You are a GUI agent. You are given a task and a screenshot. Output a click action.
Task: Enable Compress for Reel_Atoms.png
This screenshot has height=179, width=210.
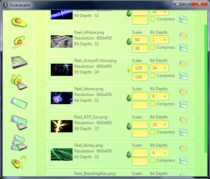point(152,103)
